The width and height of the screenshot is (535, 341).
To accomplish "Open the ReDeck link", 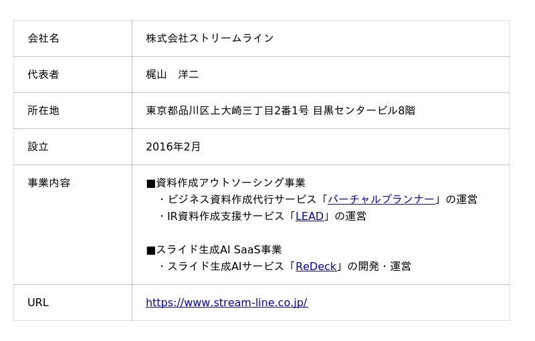I will 316,266.
